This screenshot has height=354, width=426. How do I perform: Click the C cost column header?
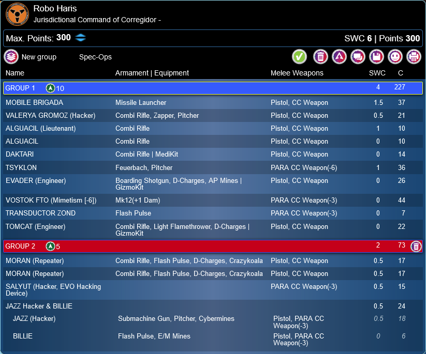[401, 73]
